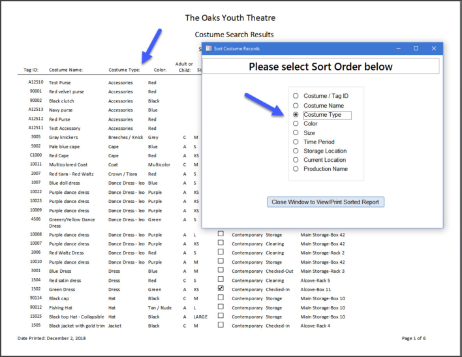Viewport: 462px width, 357px height.
Task: Tick the checkbox in tag 10008 row
Action: click(221, 234)
